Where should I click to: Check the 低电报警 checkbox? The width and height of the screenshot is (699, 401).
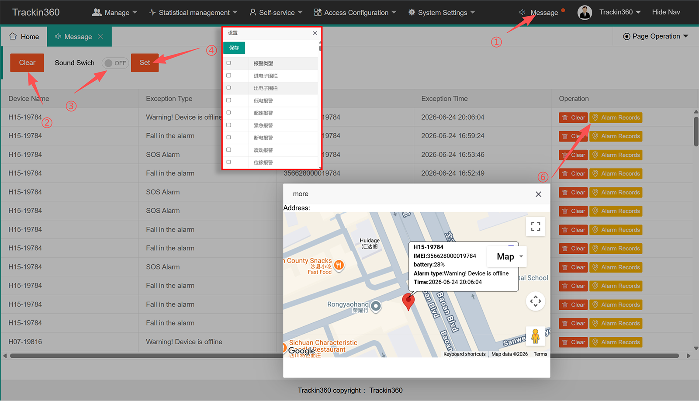(x=228, y=100)
